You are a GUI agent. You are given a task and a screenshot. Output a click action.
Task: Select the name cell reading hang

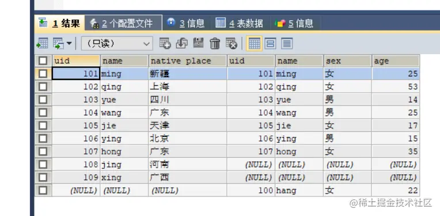coord(299,191)
